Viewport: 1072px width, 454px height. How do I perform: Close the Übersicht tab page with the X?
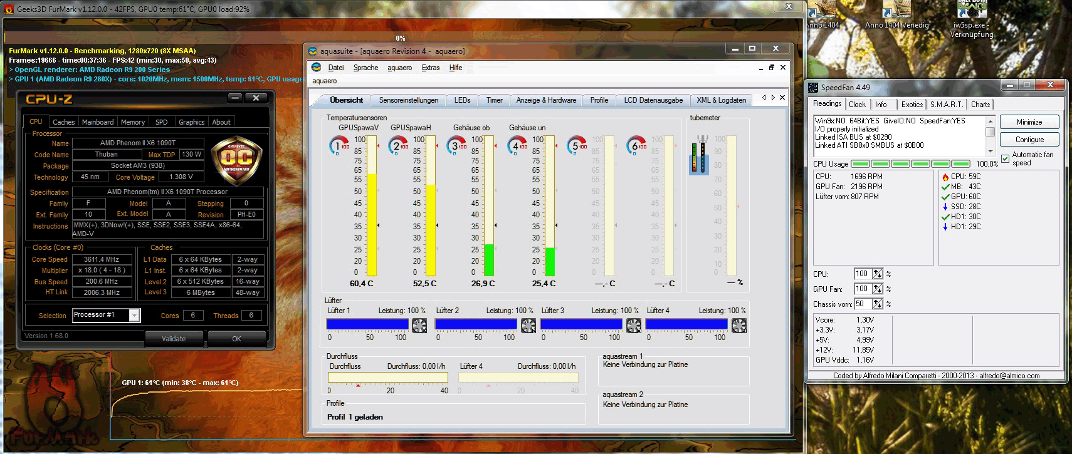coord(782,98)
